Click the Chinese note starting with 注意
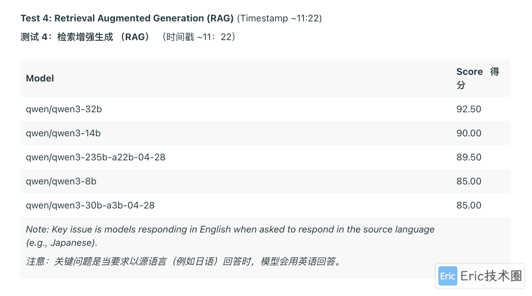 tap(184, 261)
